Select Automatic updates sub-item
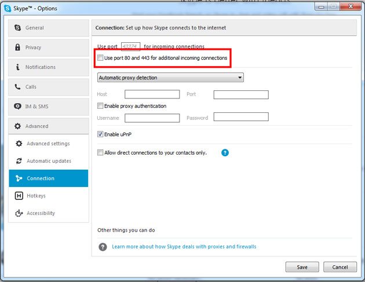Screen dimensions: 365x282 [49, 161]
